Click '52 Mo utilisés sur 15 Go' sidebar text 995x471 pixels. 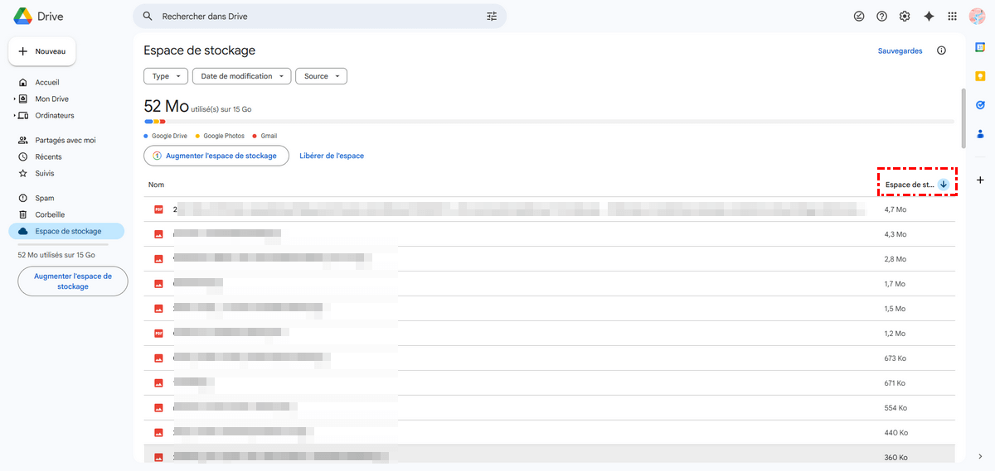56,255
